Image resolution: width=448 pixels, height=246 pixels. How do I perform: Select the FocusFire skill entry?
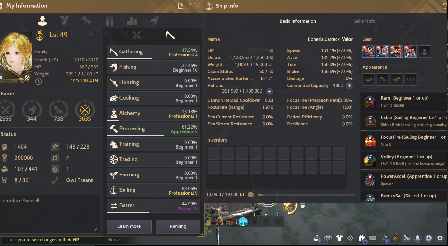pos(404,140)
